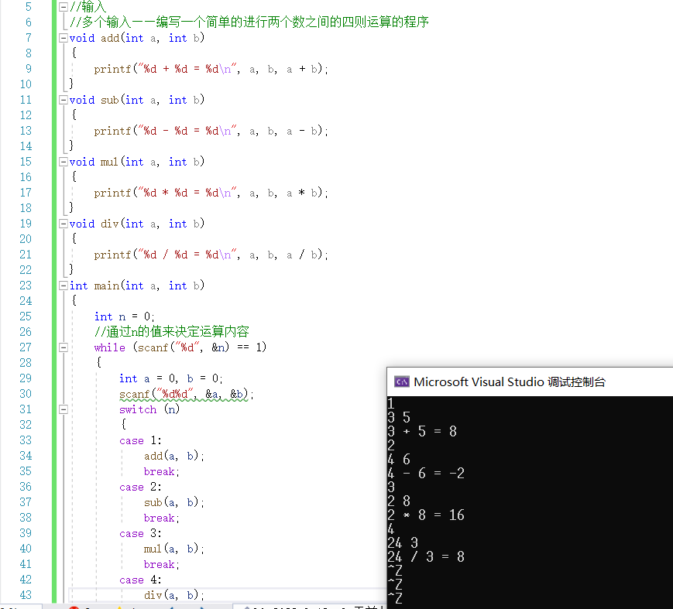This screenshot has height=609, width=673.
Task: Click console output 4 - 6 = -2
Action: point(426,473)
